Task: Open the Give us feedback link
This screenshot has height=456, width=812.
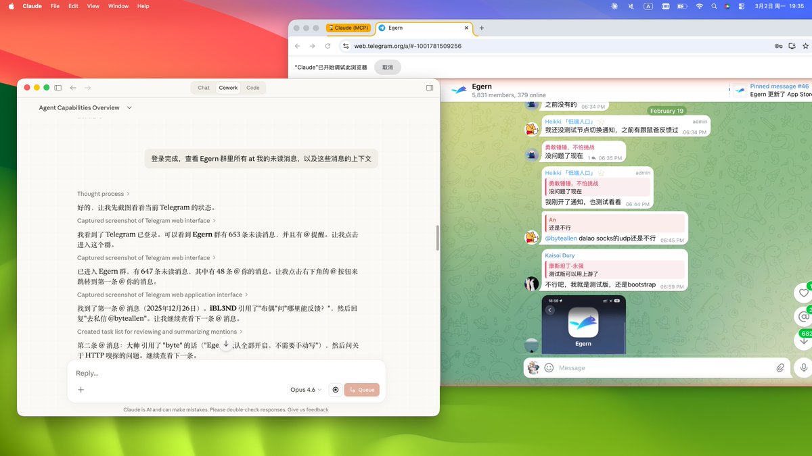Action: point(308,409)
